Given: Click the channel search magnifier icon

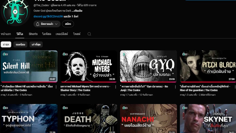Looking at the screenshot, I should [x=89, y=34].
